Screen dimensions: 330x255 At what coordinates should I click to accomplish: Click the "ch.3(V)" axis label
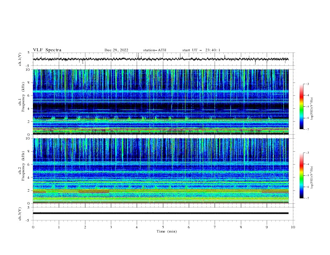click(20, 214)
